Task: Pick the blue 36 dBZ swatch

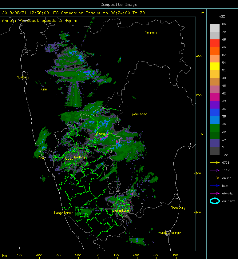Action: coord(215,113)
